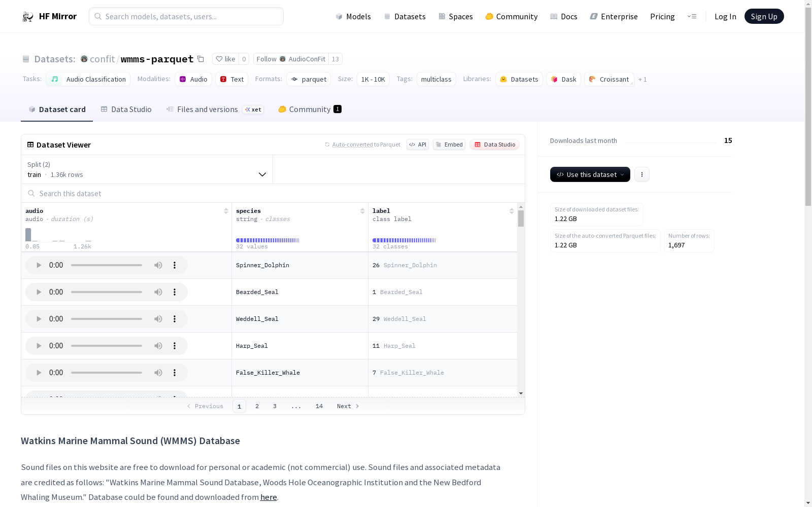Focus the Search this dataset field

[273, 194]
